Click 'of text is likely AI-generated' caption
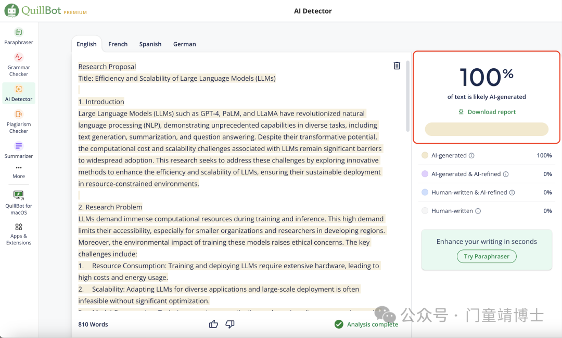Image resolution: width=562 pixels, height=338 pixels. pyautogui.click(x=487, y=97)
